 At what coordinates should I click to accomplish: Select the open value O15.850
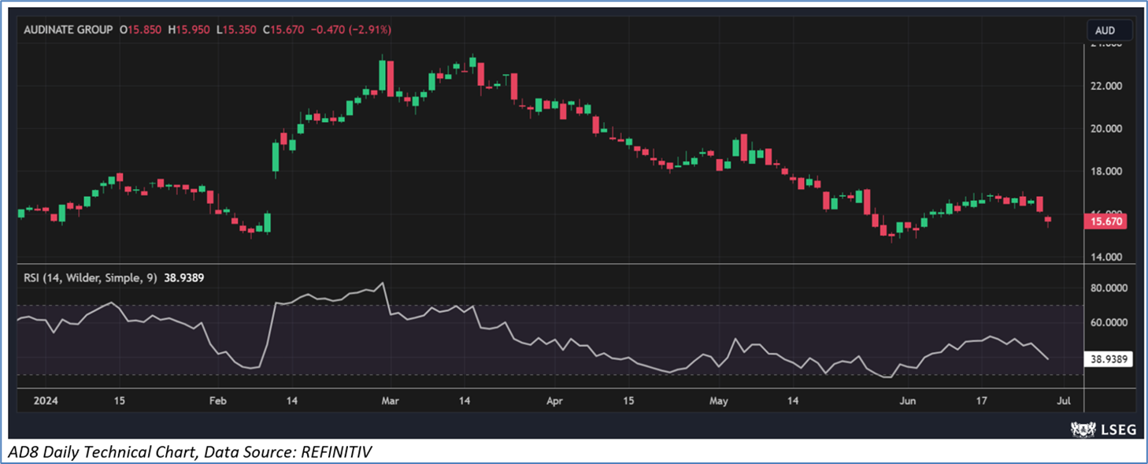click(x=140, y=30)
